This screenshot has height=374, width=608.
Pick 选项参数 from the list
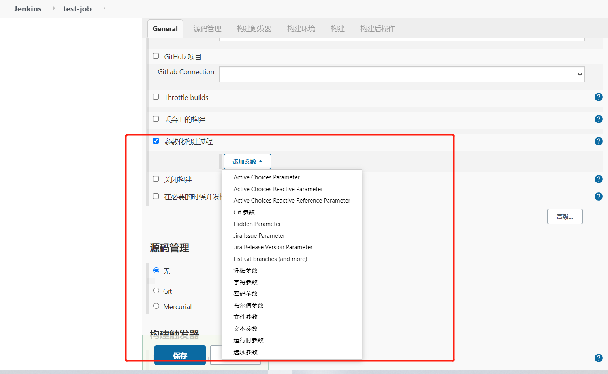(x=292, y=352)
